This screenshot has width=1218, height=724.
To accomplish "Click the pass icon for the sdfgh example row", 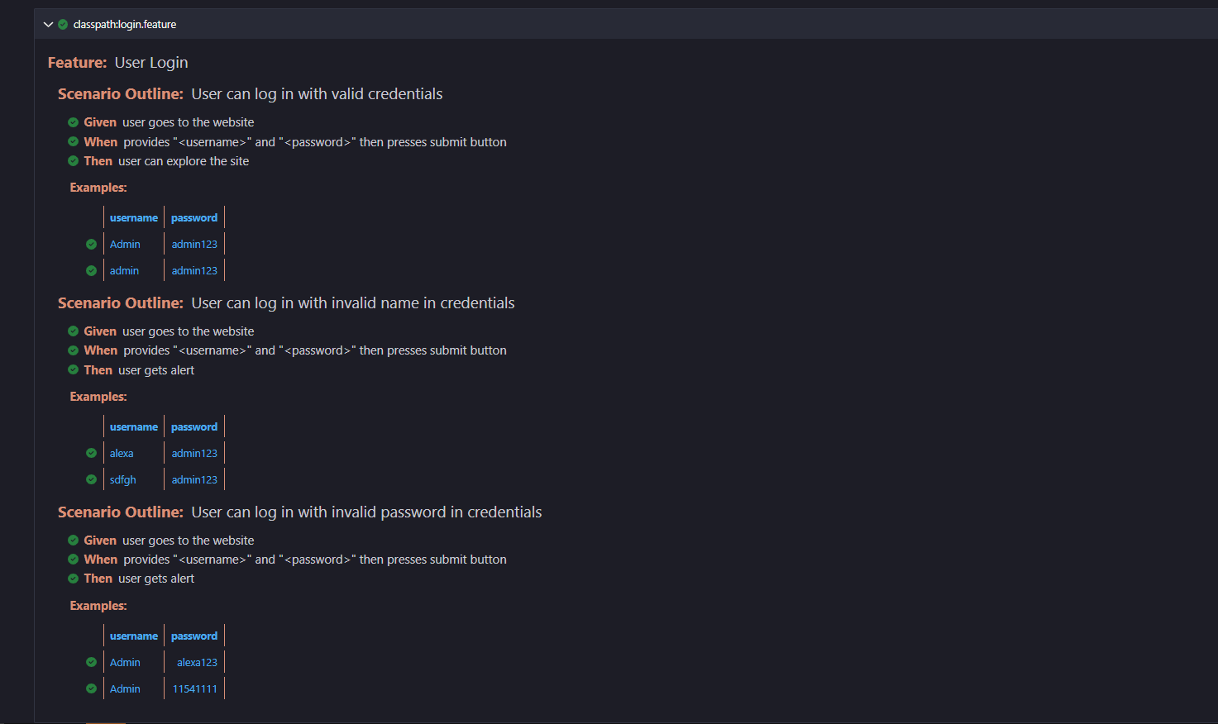I will (x=91, y=479).
